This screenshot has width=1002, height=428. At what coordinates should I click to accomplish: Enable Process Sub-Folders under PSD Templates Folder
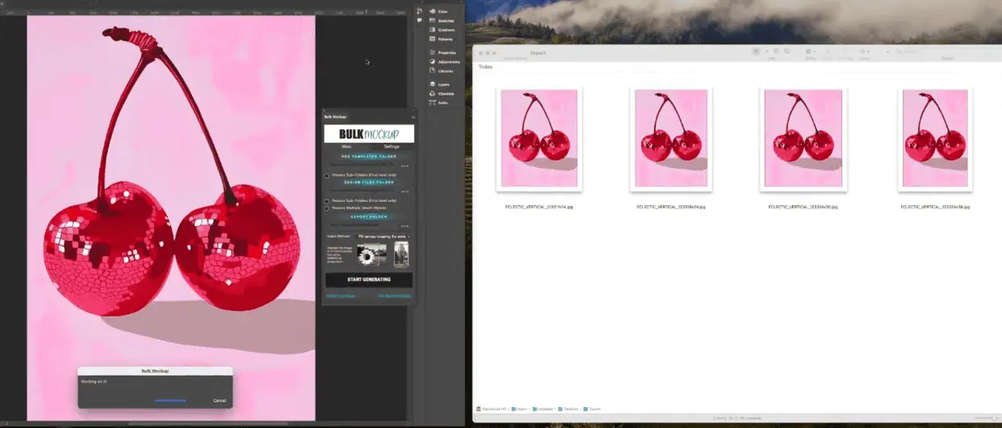point(327,175)
